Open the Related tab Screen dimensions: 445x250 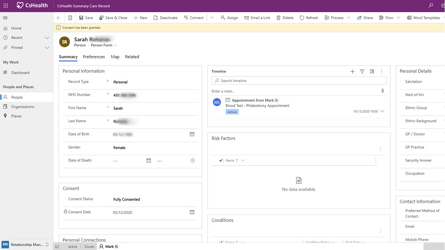point(132,57)
